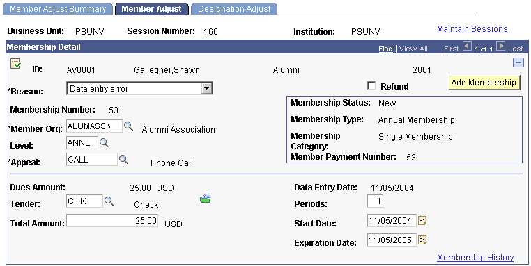Screen dimensions: 531x266
Task: Click the Total Amount input field
Action: click(112, 220)
